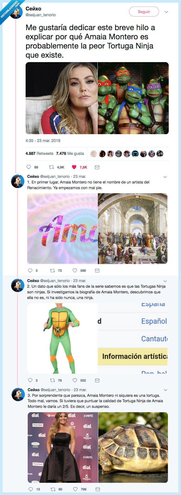View the 7.476 Me gusta count
Screen dimensions: 181x495
tap(70, 154)
